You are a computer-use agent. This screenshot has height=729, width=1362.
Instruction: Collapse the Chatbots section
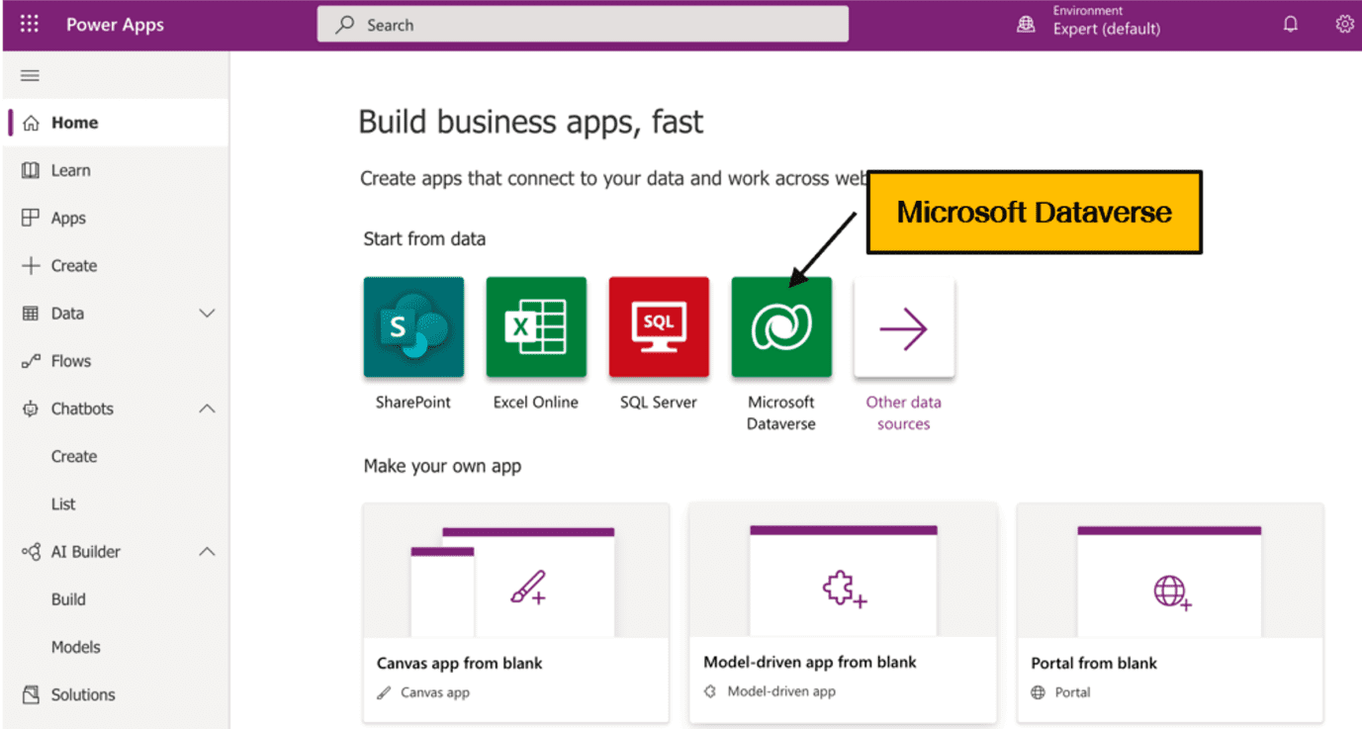[208, 408]
